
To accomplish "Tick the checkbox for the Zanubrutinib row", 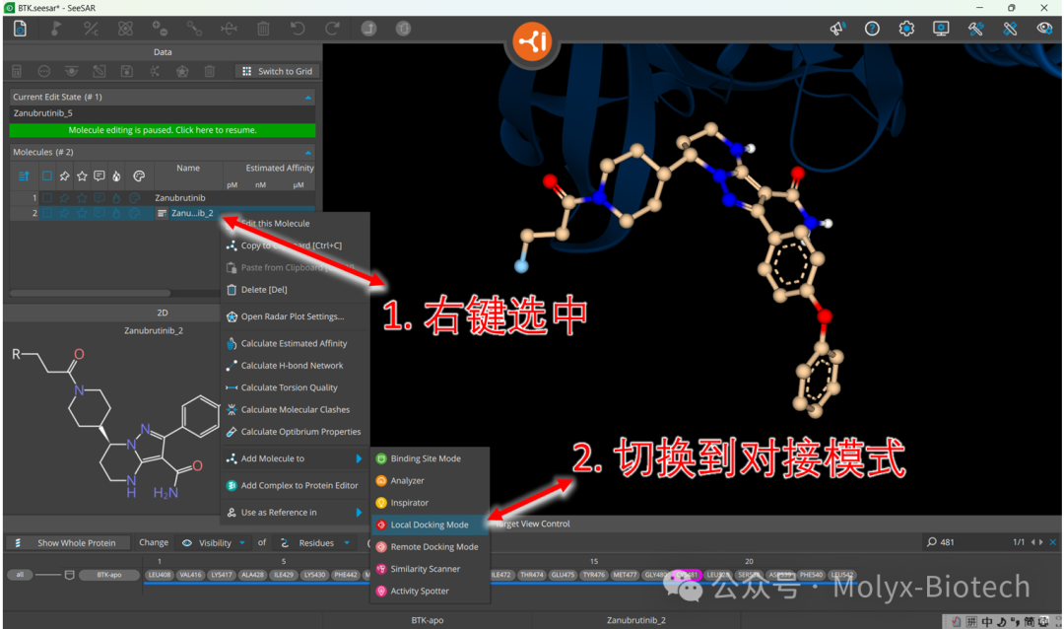I will 47,197.
